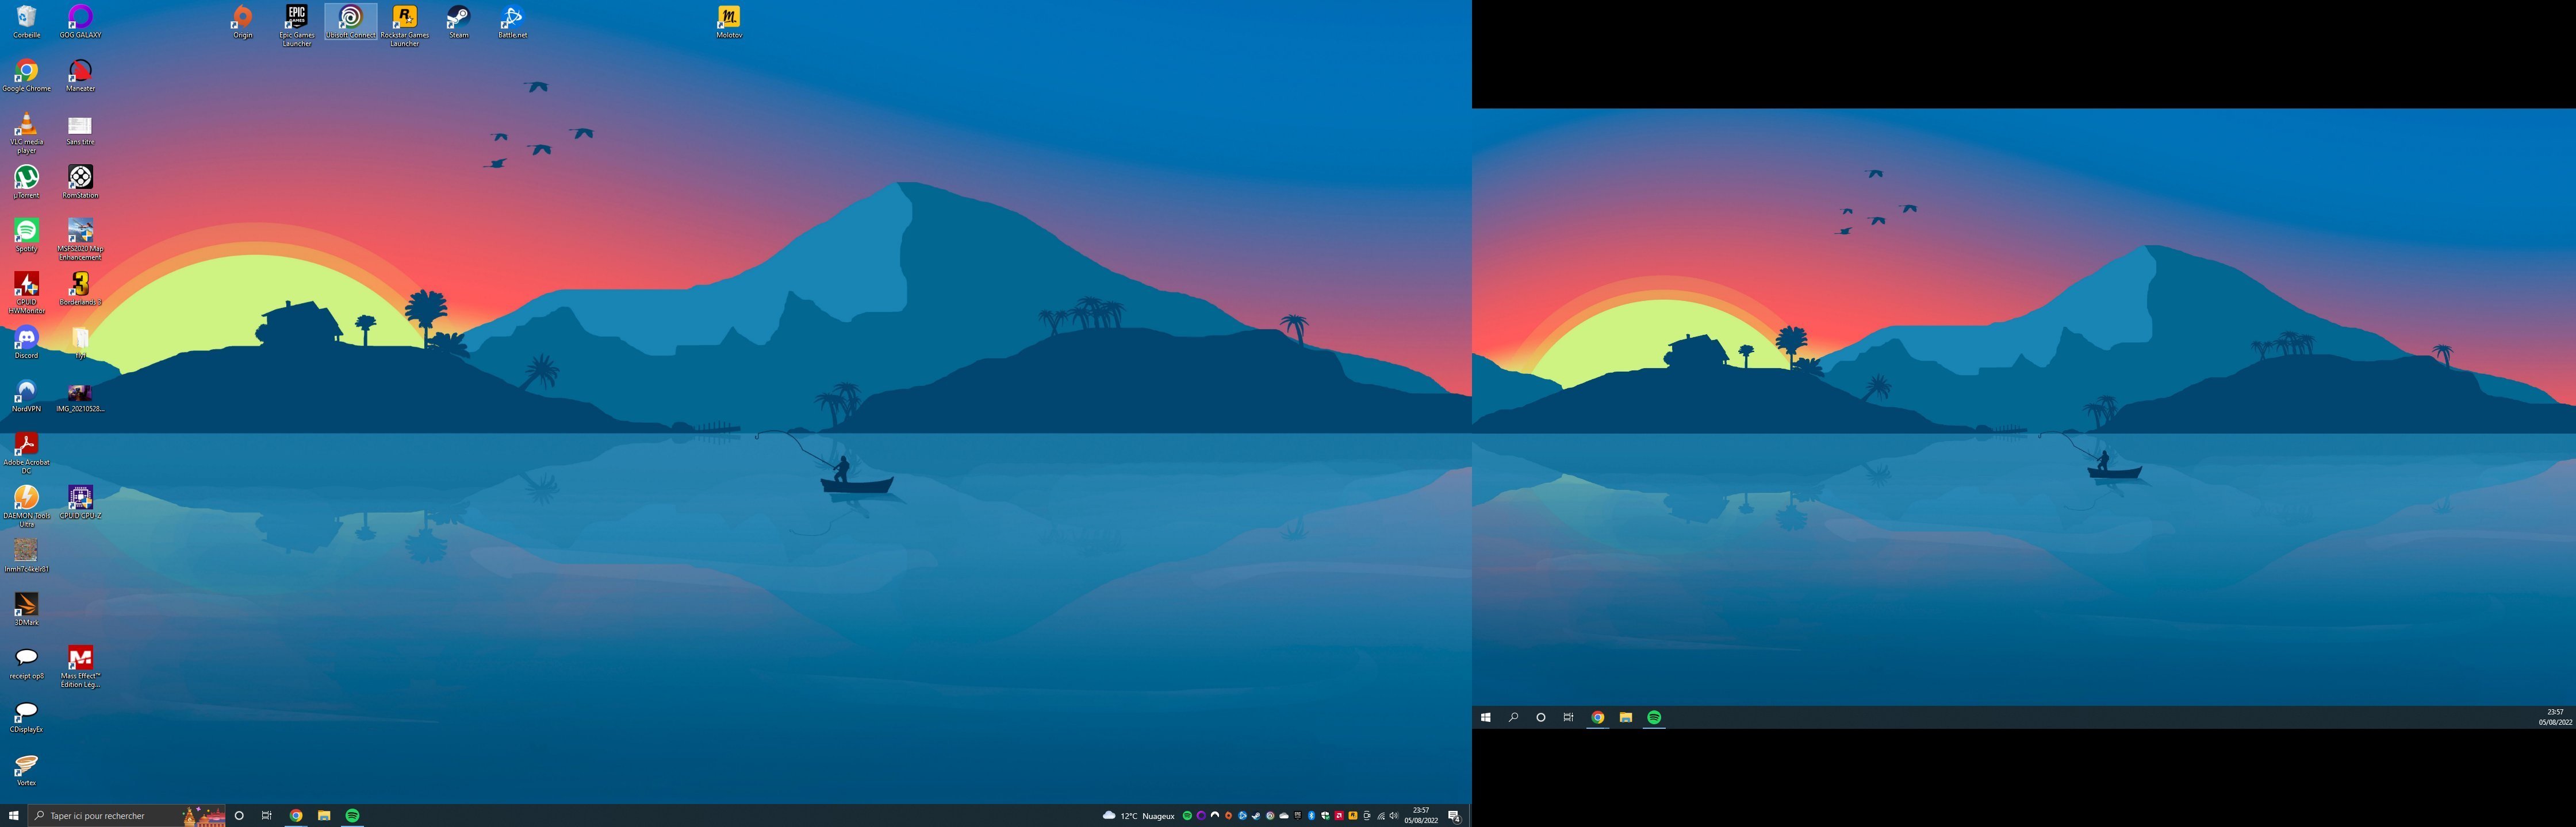Click the search magnifier on second monitor taskbar
The height and width of the screenshot is (827, 2576).
1513,717
